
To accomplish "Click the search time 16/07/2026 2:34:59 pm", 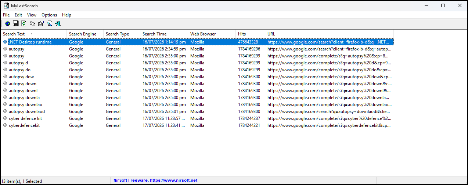I will click(x=164, y=49).
